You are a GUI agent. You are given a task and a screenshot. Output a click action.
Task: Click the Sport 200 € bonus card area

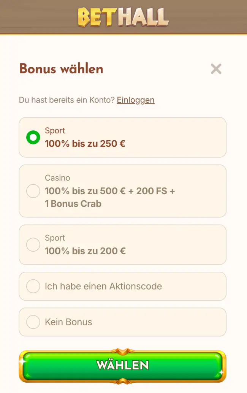pos(122,245)
